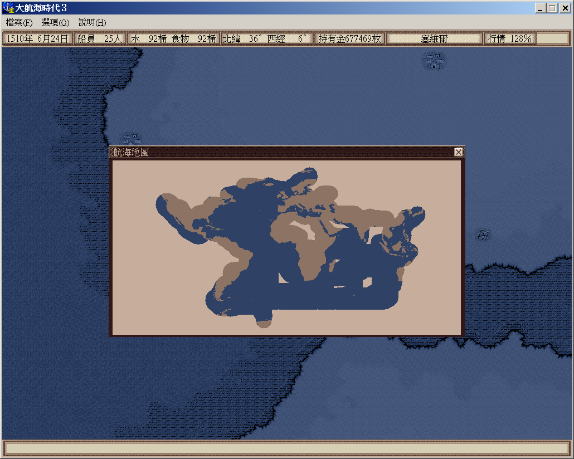This screenshot has width=574, height=459.
Task: Click the empty panel right of 行情
Action: point(552,38)
